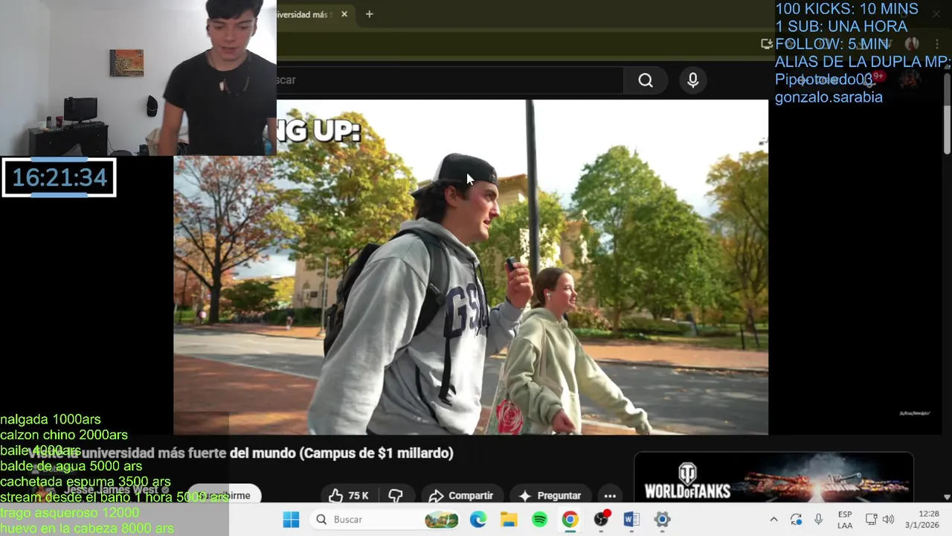Open OBS Studio from the taskbar
952x536 pixels.
pyautogui.click(x=601, y=520)
